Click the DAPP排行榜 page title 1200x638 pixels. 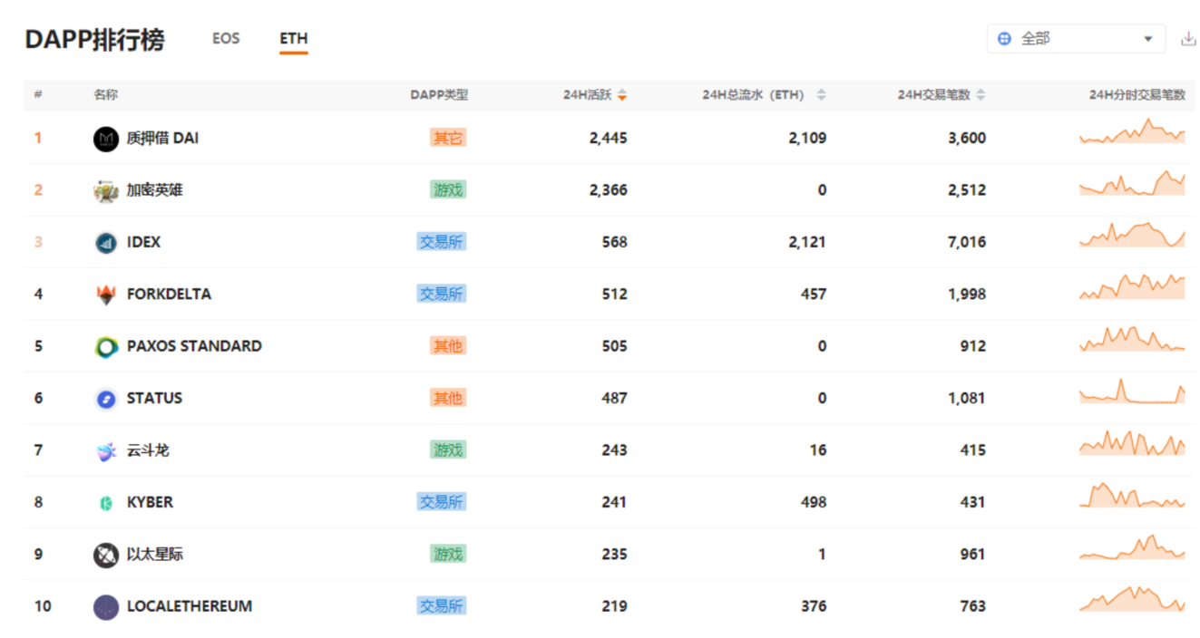[94, 40]
